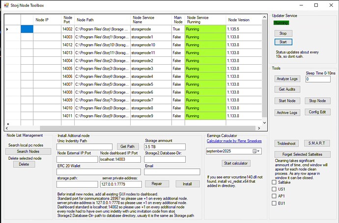Click the Start button under Updater Service

[x=283, y=42]
